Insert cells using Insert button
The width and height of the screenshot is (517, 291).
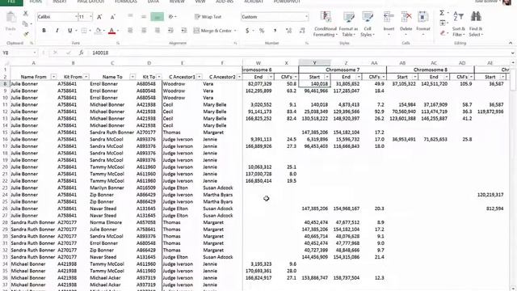[x=389, y=23]
